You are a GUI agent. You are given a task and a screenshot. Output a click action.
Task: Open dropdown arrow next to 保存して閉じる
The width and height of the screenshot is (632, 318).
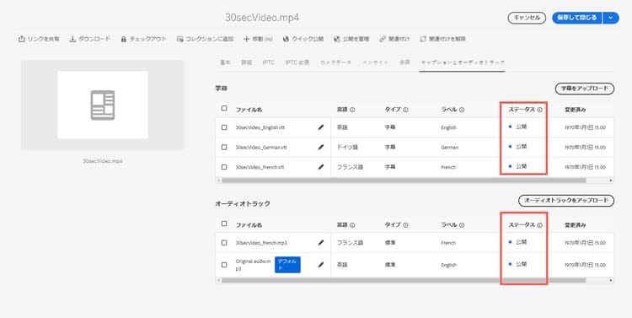tap(611, 18)
